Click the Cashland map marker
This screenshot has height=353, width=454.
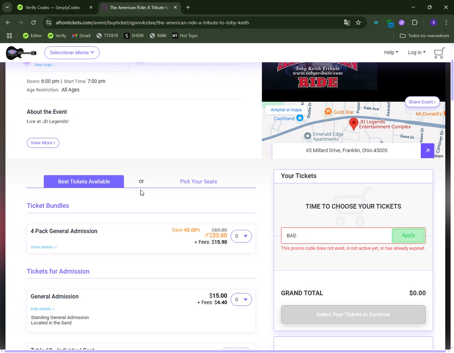coord(300,118)
